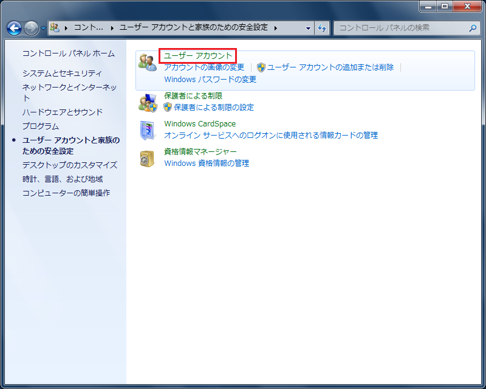Click the magnifier icon in the search box
Screen dimensions: 486x389
point(473,28)
